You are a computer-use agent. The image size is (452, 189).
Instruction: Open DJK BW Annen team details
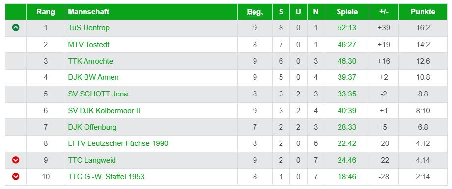93,77
